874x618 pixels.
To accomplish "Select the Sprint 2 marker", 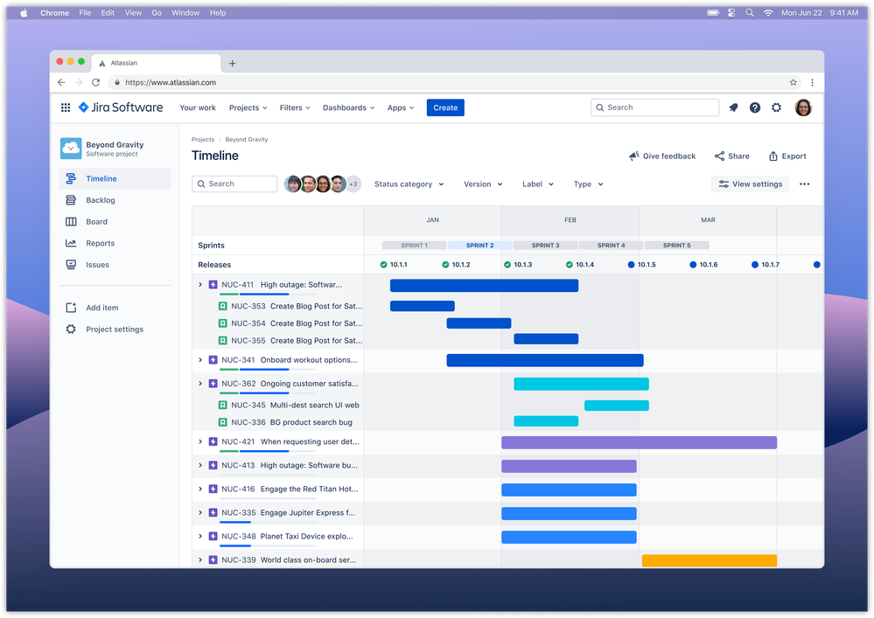I will coord(480,246).
